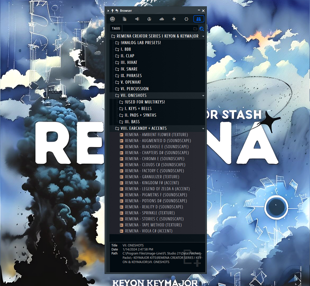Open the II. PADS + SYNTHS folder
Screen dimensions: 310x286
[140, 115]
